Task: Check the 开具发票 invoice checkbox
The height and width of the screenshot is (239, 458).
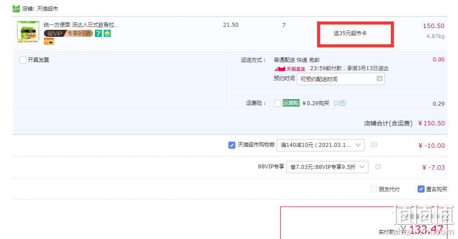Action: pyautogui.click(x=23, y=60)
